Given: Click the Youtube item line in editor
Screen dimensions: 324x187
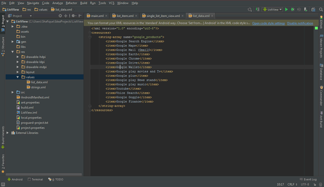Looking at the screenshot, I should [123, 89].
